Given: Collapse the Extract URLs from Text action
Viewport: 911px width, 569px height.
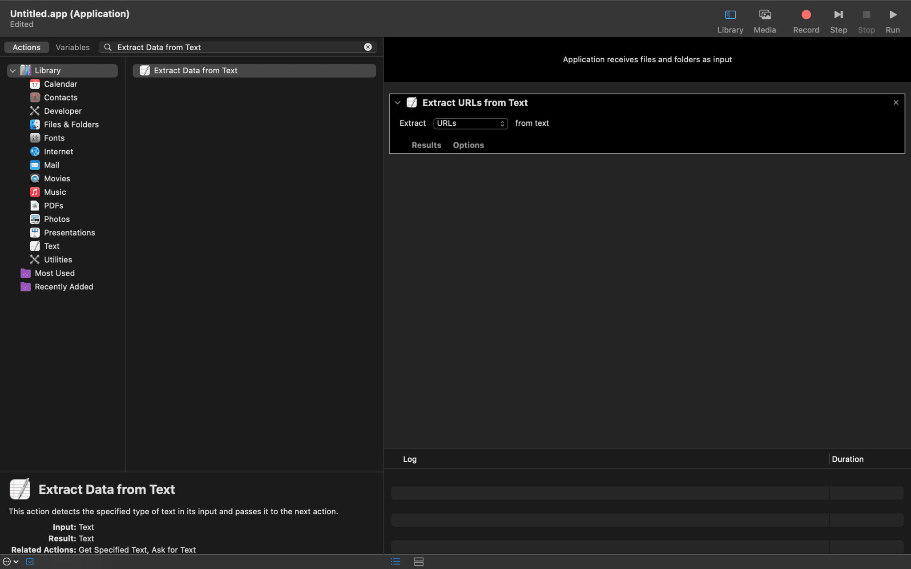Looking at the screenshot, I should [x=397, y=103].
